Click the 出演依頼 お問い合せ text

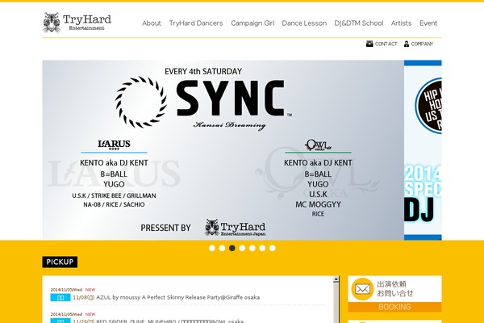pos(395,288)
